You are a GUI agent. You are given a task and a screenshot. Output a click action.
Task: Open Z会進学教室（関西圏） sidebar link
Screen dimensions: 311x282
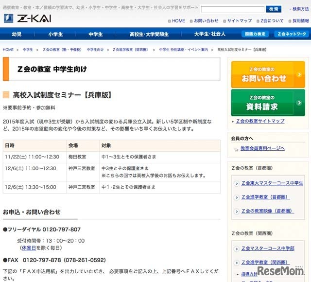265,263
